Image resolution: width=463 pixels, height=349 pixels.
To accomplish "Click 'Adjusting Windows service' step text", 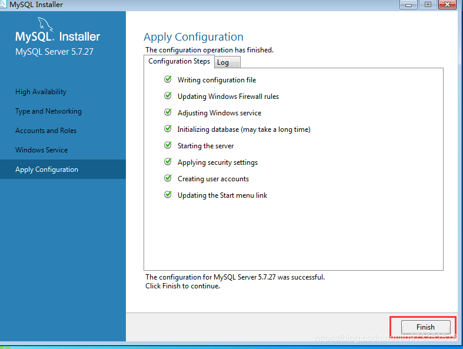I will (219, 113).
